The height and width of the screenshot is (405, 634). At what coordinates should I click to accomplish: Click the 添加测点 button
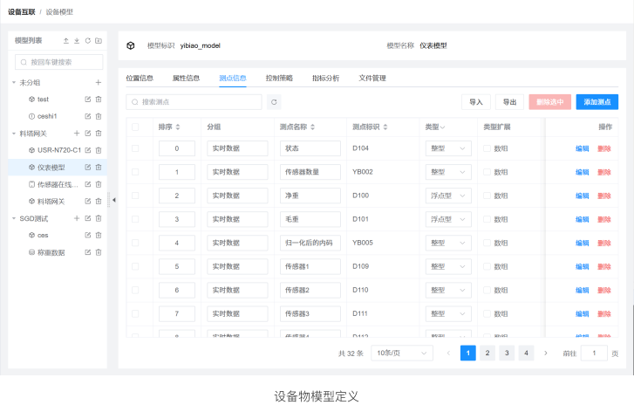597,102
